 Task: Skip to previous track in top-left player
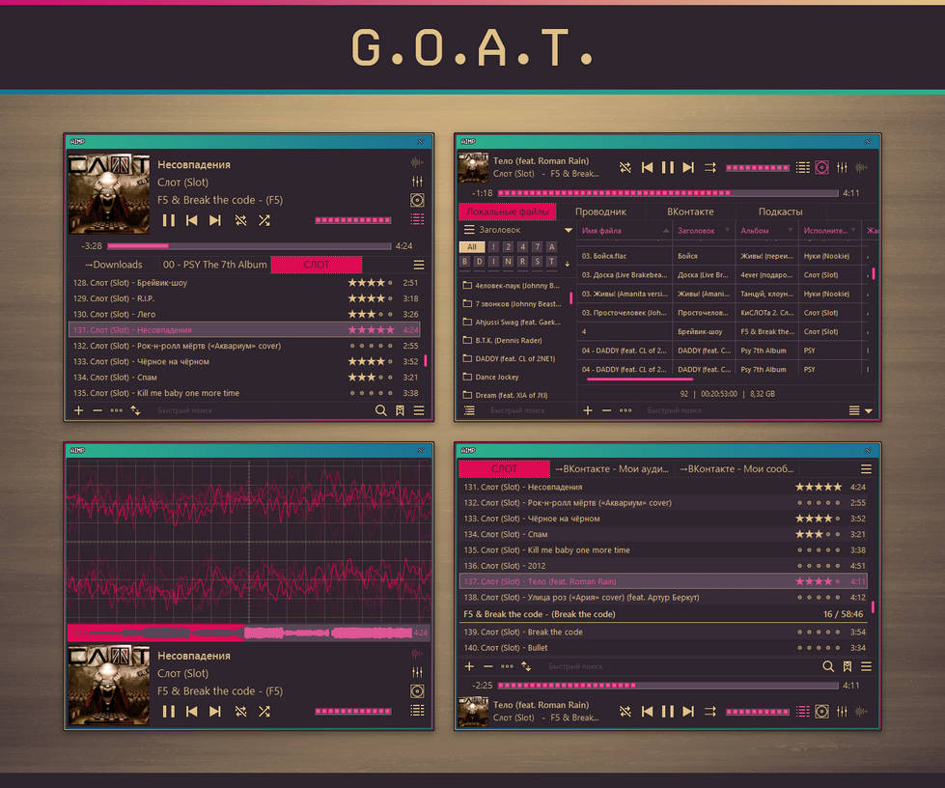pyautogui.click(x=192, y=221)
